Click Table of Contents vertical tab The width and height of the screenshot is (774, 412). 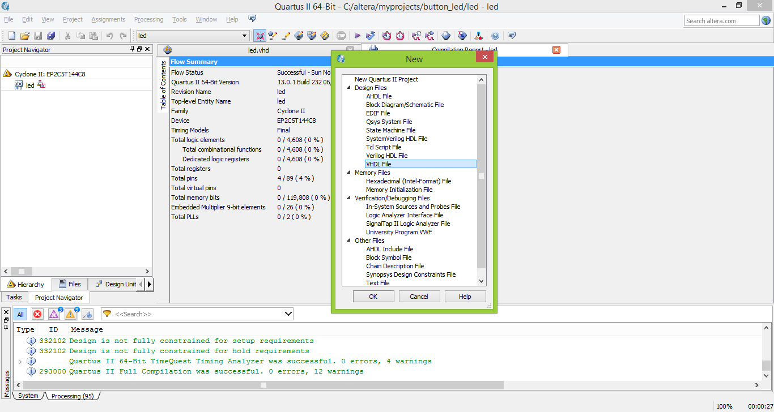click(163, 85)
